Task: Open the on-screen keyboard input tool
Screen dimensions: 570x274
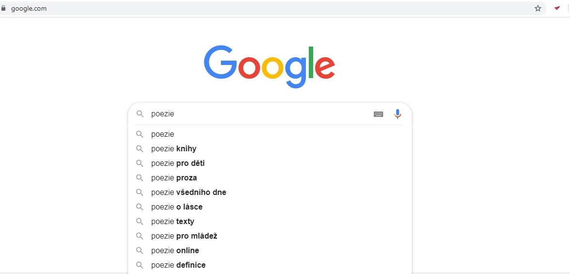Action: [x=378, y=114]
